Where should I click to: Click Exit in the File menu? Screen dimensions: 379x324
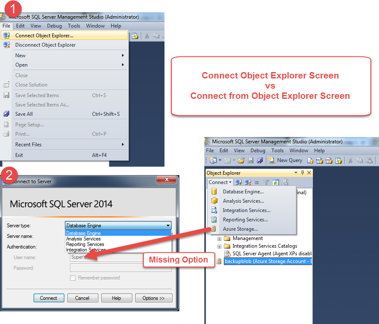coord(64,155)
